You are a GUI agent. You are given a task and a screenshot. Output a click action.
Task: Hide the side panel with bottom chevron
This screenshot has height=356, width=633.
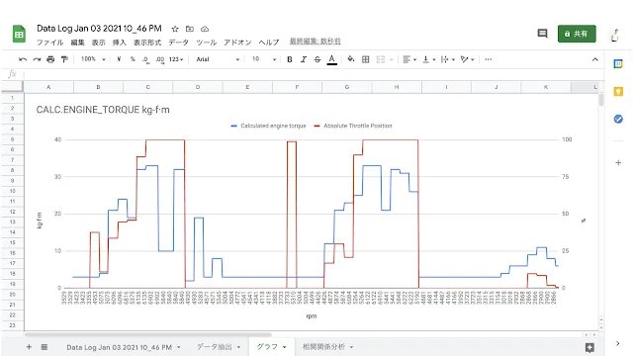[618, 343]
